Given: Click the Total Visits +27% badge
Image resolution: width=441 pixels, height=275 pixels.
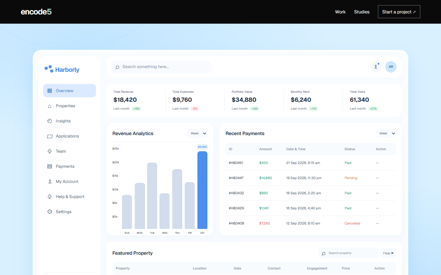Looking at the screenshot, I should point(373,109).
